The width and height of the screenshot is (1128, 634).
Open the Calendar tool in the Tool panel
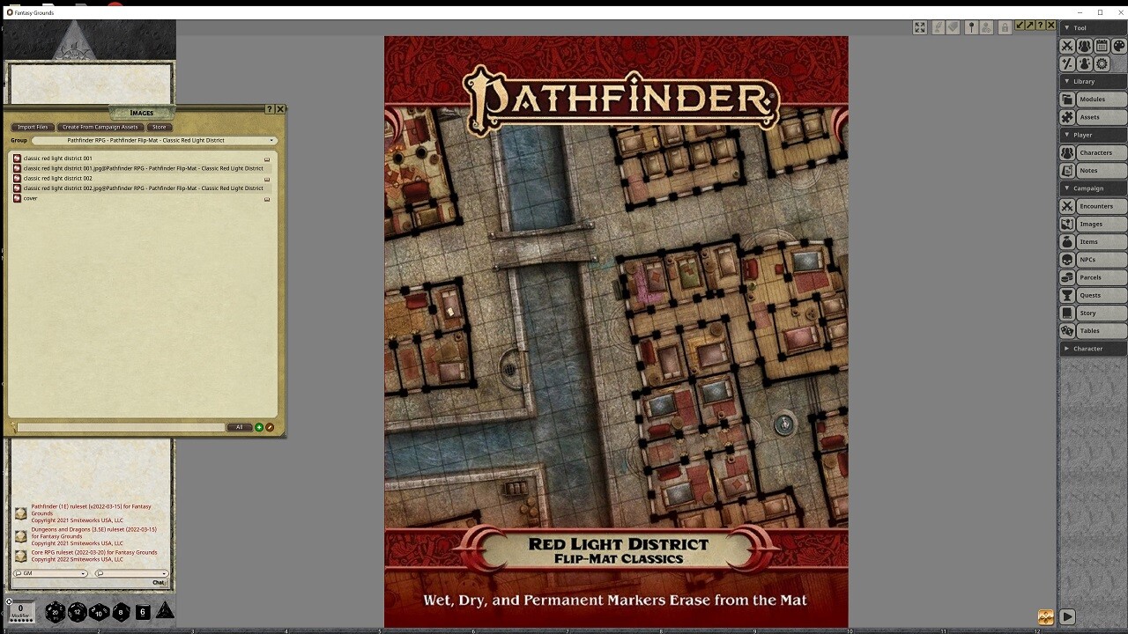[x=1102, y=45]
